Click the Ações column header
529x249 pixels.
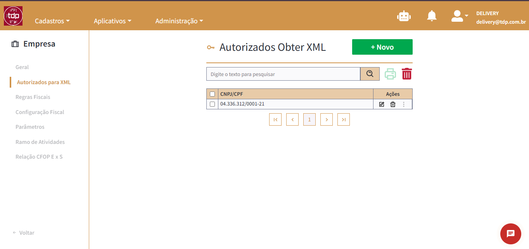(x=393, y=94)
